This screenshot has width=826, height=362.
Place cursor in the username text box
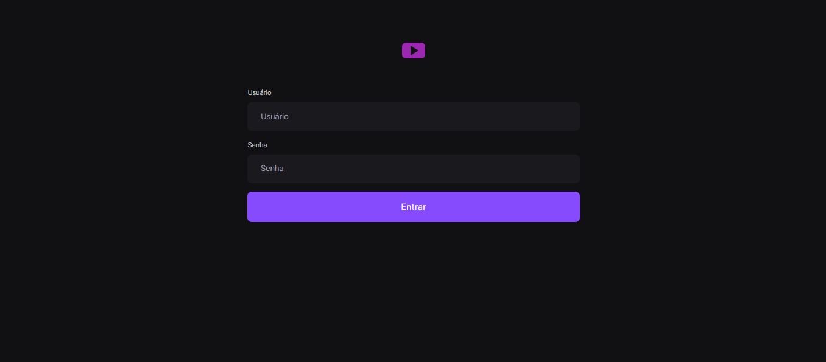pos(413,116)
